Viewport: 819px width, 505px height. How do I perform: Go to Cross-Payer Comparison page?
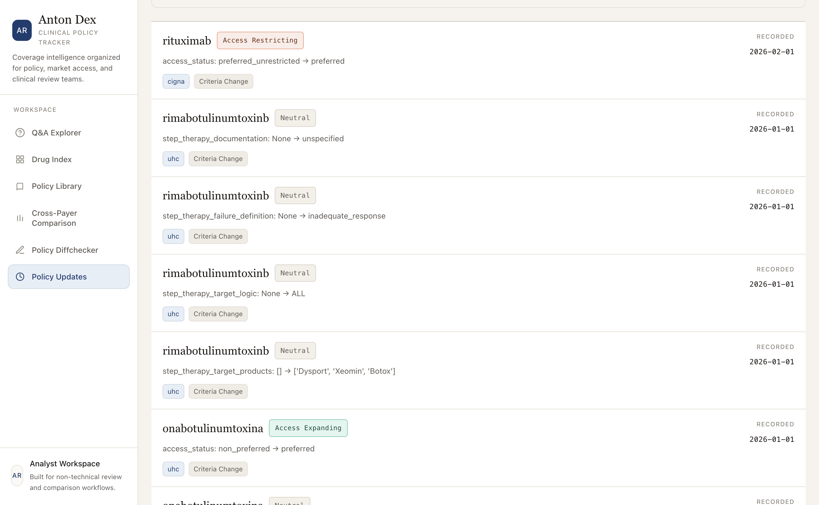click(x=54, y=218)
